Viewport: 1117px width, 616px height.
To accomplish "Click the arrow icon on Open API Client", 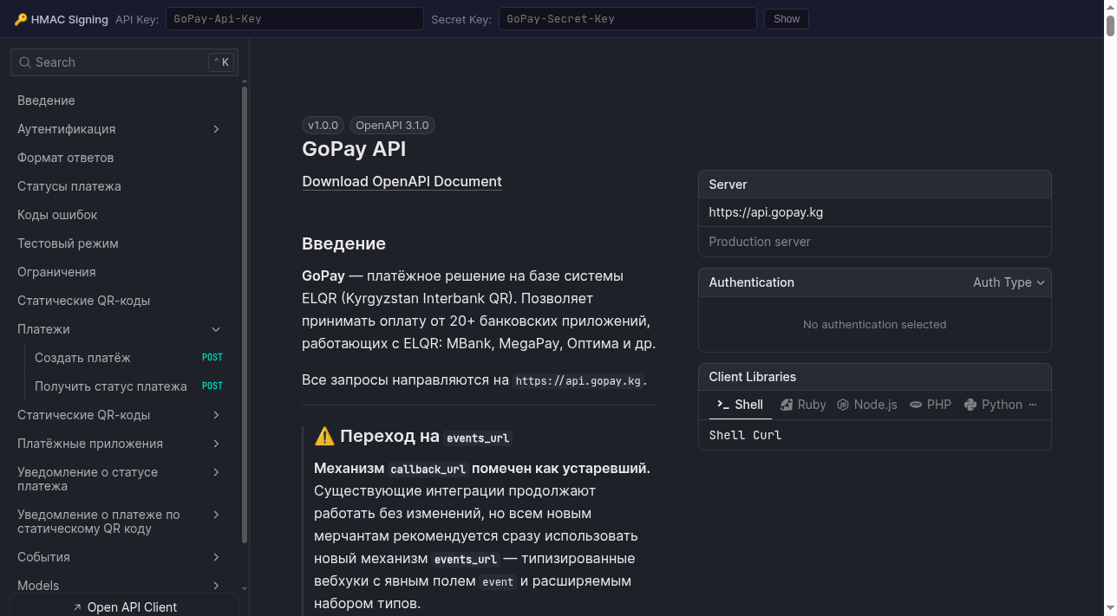I will tap(77, 607).
